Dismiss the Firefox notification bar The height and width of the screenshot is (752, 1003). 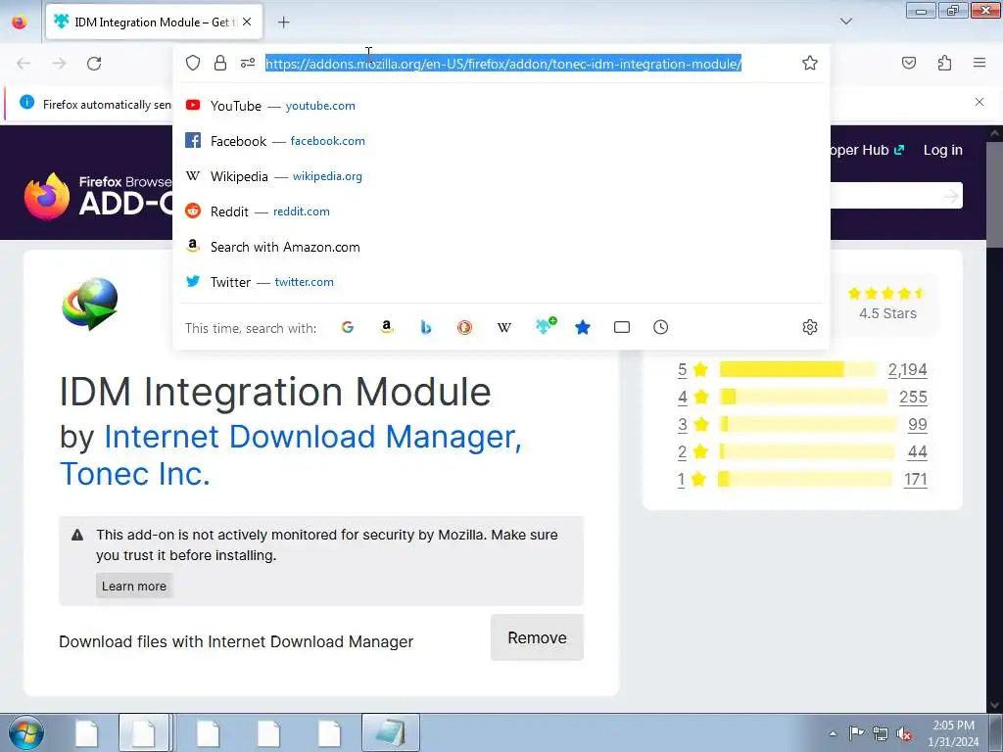click(979, 102)
